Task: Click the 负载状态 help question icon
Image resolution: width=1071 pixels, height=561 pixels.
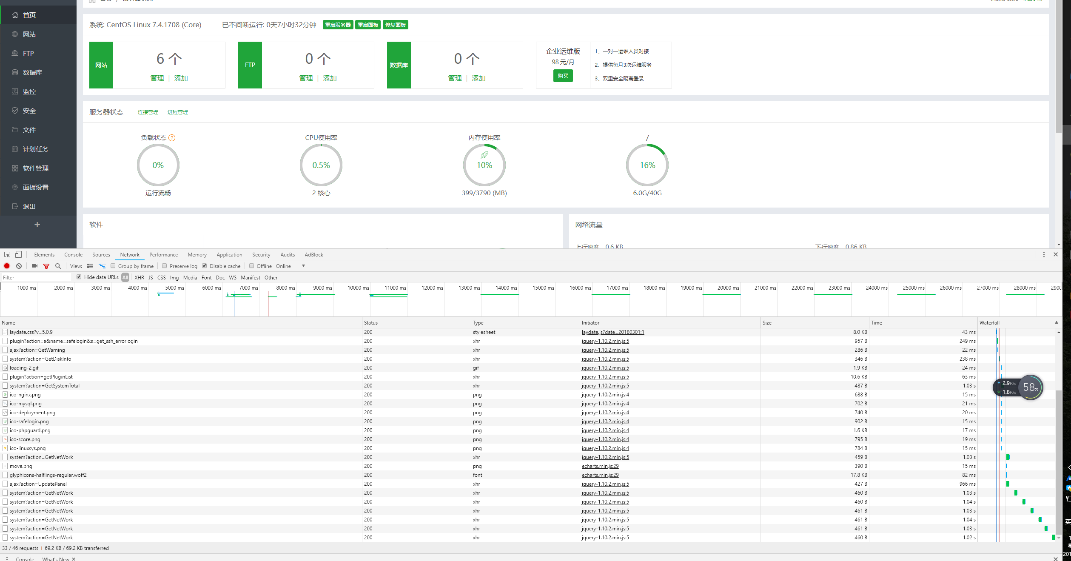Action: 172,138
